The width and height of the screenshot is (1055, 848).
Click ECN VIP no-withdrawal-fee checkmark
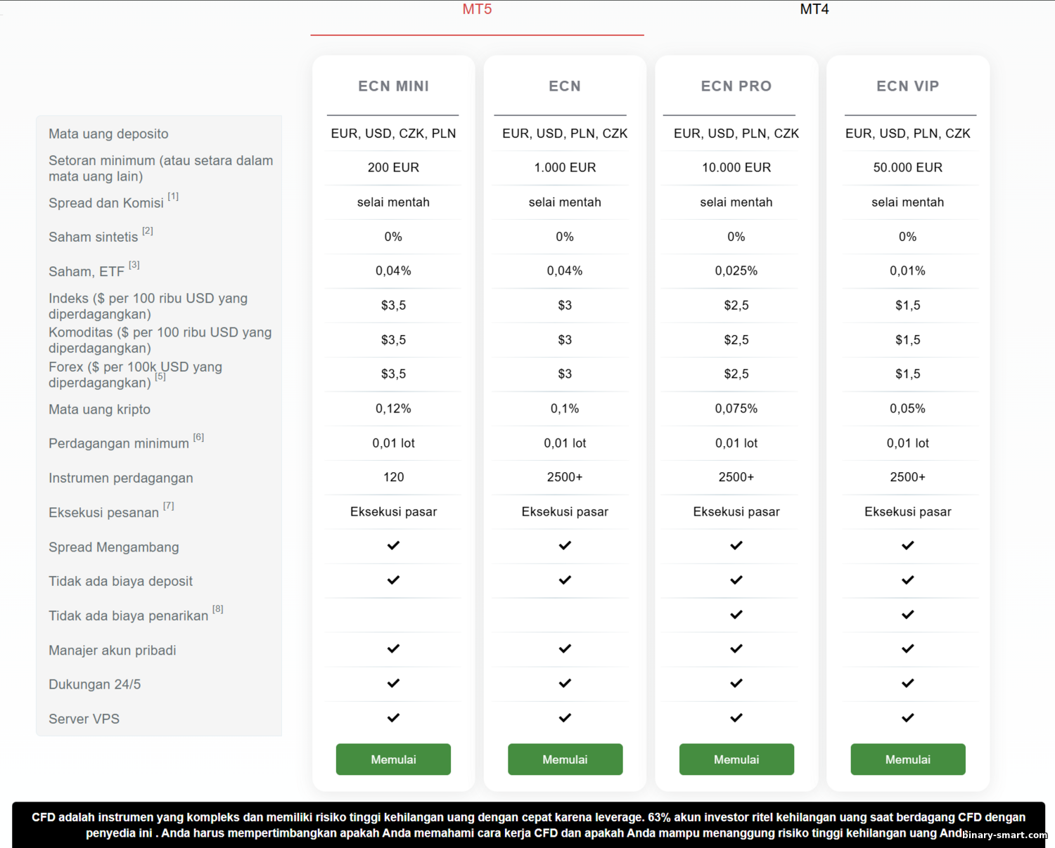click(x=908, y=615)
